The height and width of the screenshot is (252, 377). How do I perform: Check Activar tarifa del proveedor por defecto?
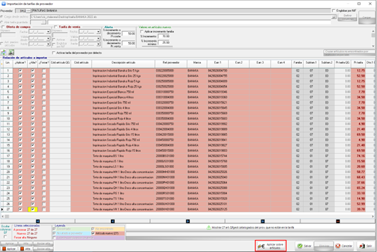pos(54,53)
